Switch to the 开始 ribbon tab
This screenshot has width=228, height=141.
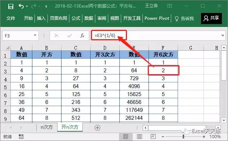click(x=28, y=18)
